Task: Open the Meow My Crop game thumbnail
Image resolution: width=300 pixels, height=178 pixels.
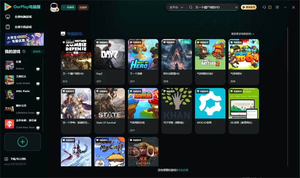Action: tap(109, 152)
